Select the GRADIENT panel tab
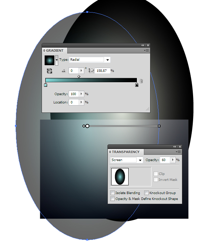Image resolution: width=208 pixels, height=243 pixels. (55, 51)
